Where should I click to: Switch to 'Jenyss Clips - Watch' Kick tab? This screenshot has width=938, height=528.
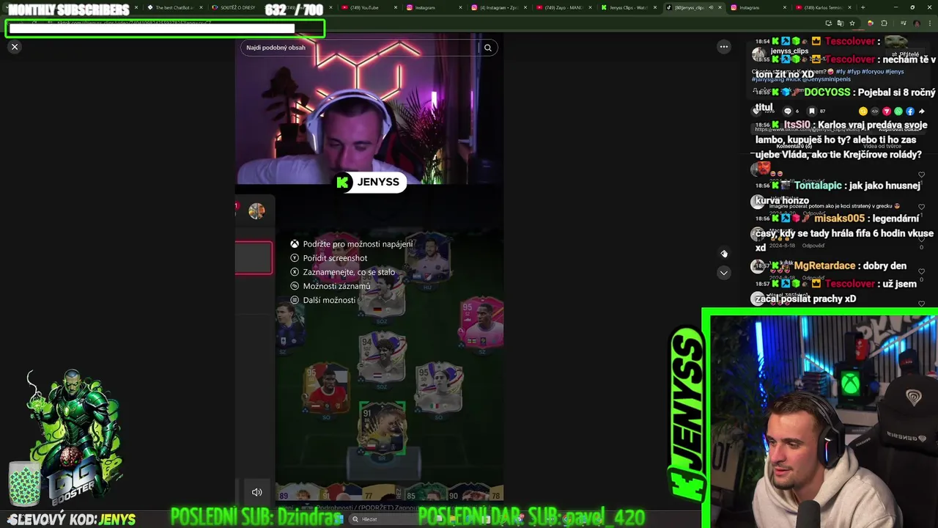[x=628, y=7]
